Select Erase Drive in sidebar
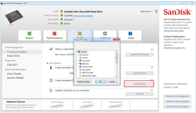196x113 pixels. (13, 56)
